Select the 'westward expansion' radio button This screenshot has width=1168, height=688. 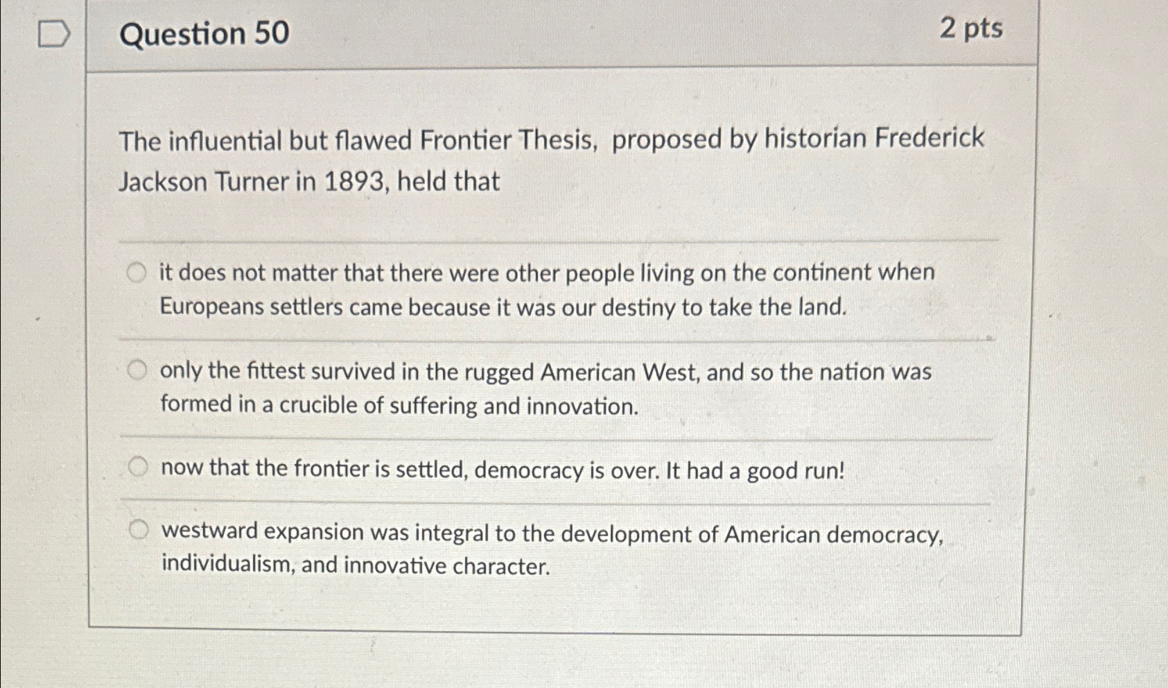pos(138,530)
